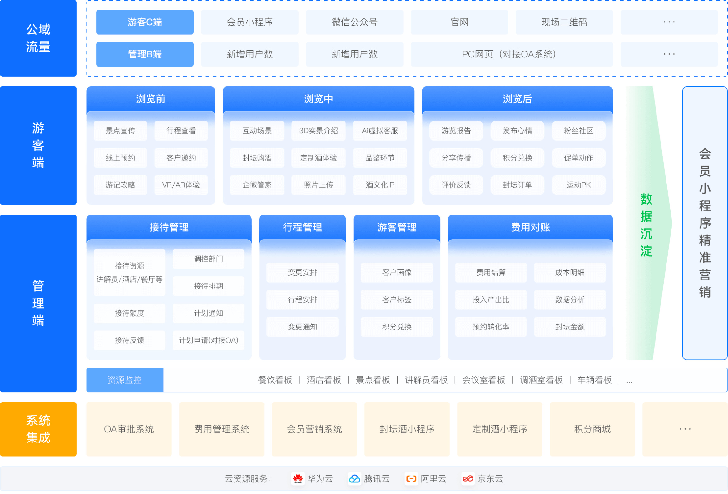Screen dimensions: 728x494
Task: Select 计划申请(对接OA) item
Action: coord(208,340)
